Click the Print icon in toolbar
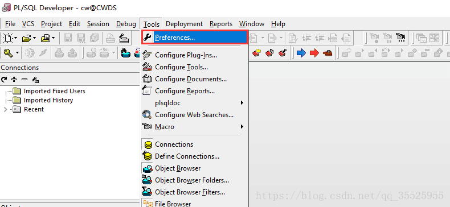Screen dimensions: 450x207 pos(111,38)
